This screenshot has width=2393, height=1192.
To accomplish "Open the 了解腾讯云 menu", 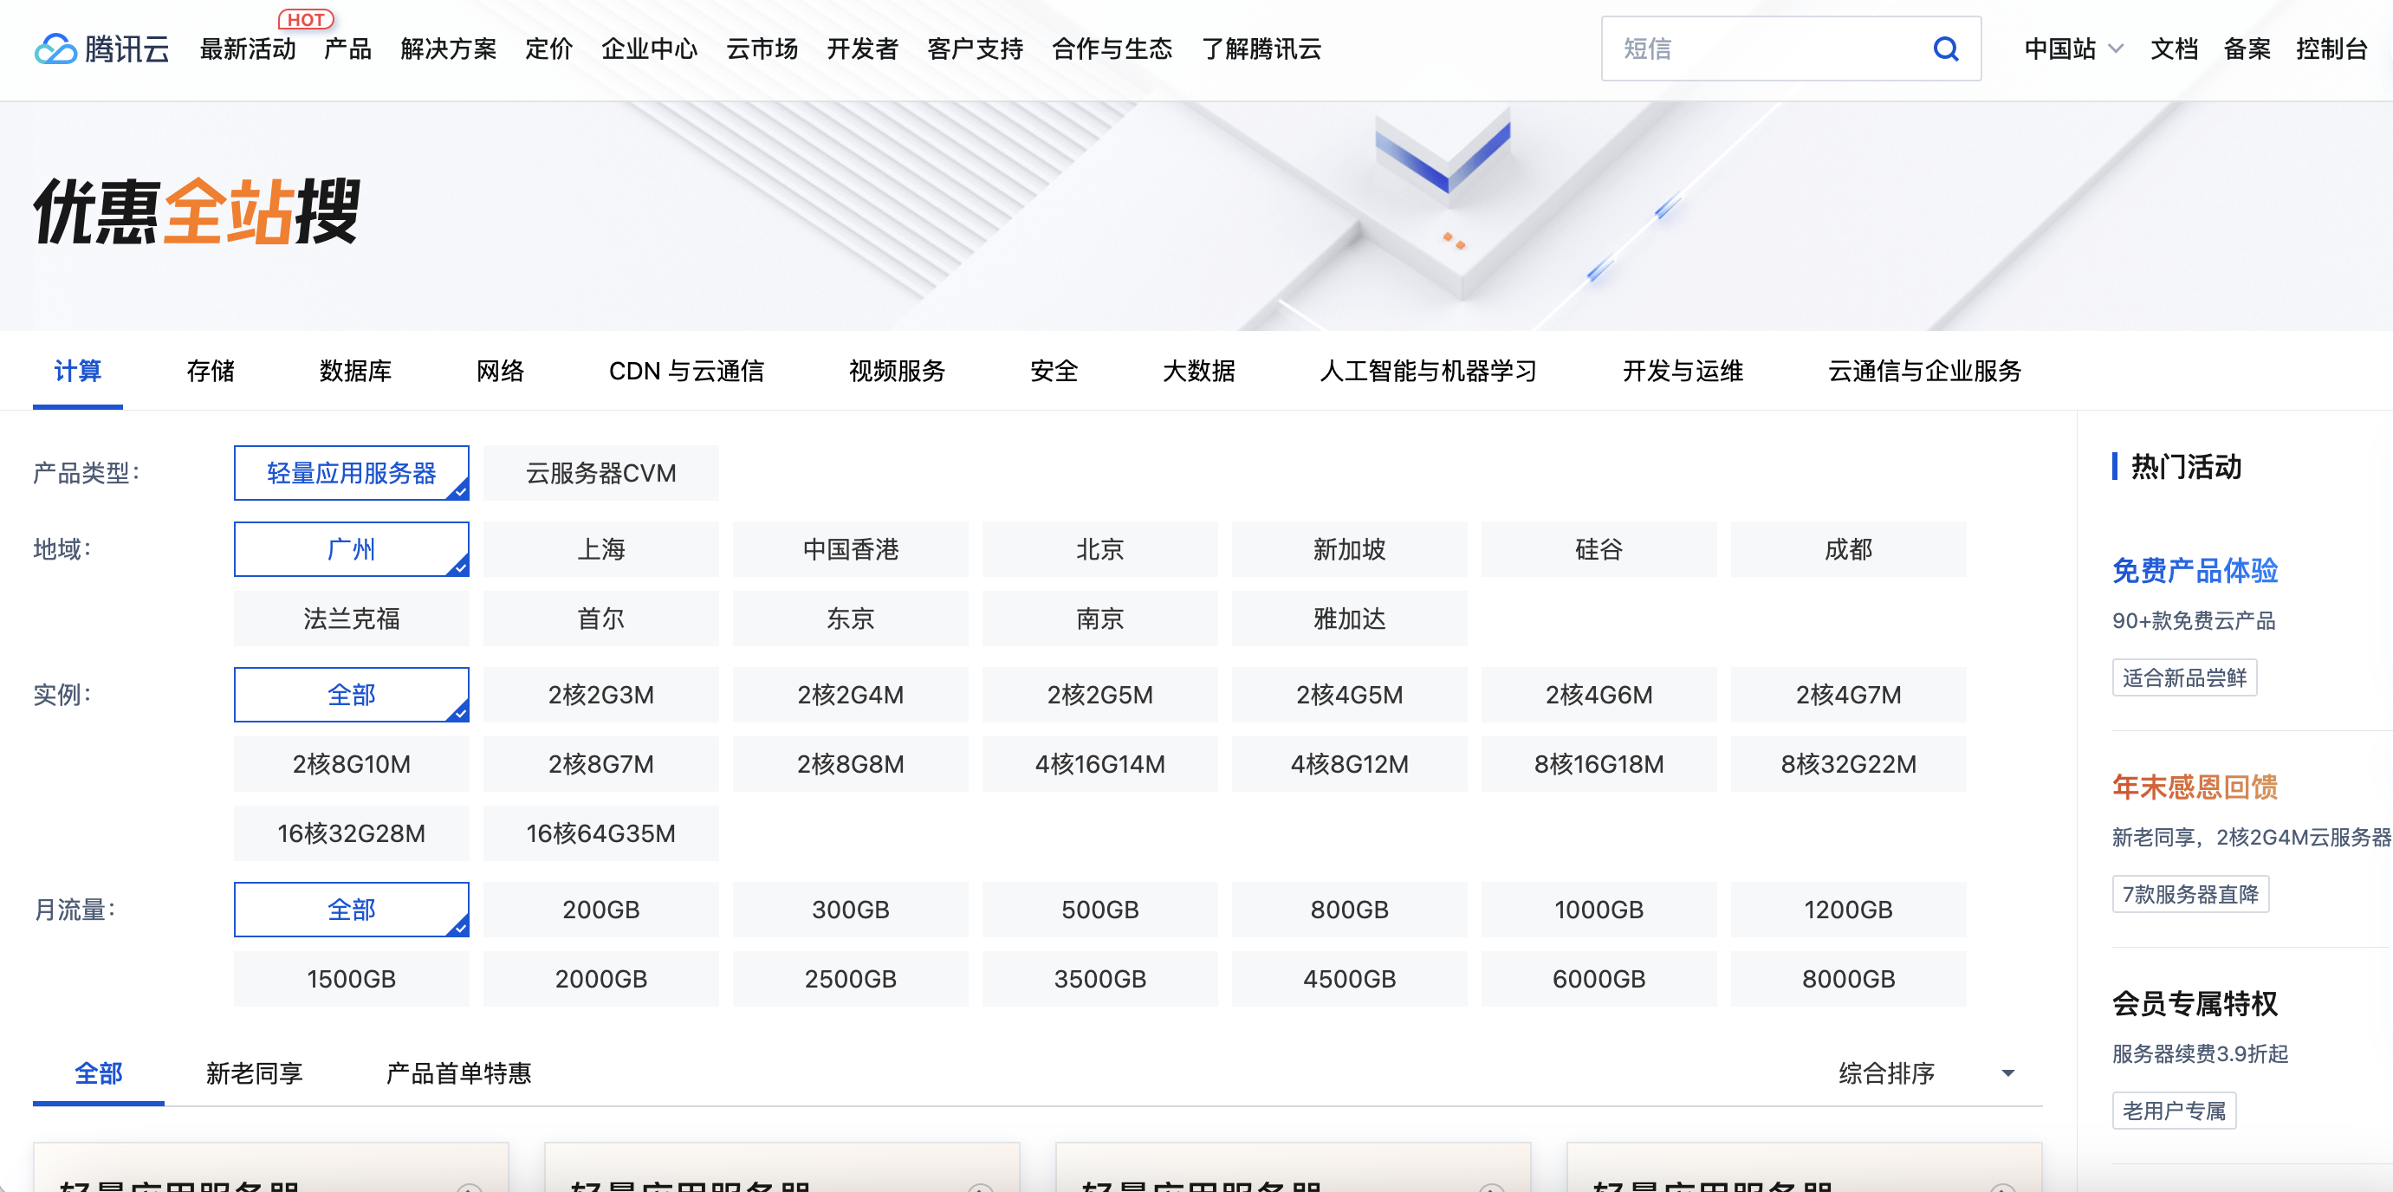I will tap(1261, 49).
